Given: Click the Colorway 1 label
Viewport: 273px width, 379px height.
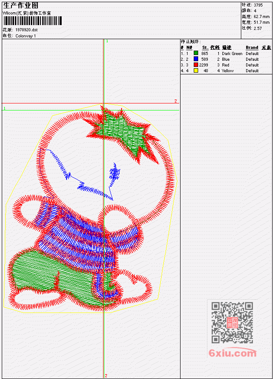Looking at the screenshot, I should click(x=26, y=36).
